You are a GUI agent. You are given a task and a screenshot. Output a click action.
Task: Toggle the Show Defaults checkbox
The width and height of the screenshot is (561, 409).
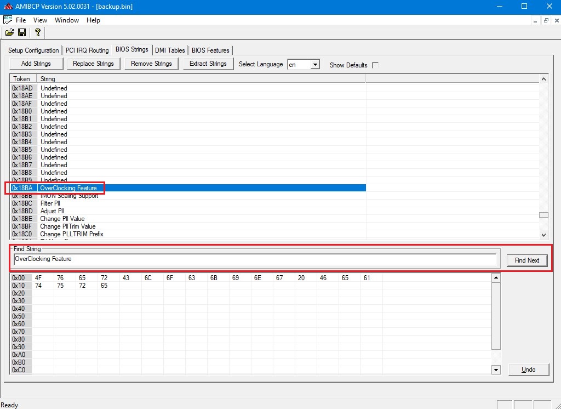375,65
